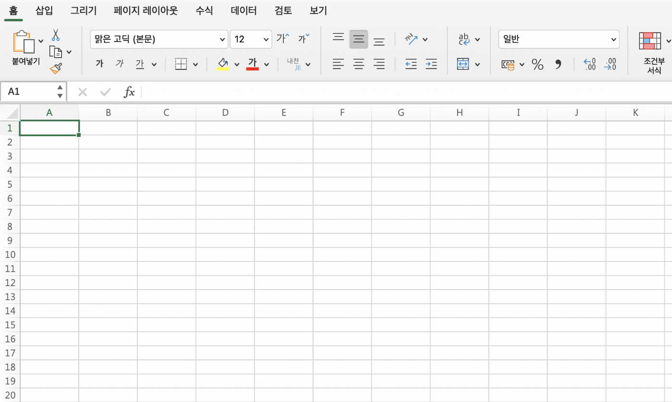Click the text orientation icon
This screenshot has width=672, height=402.
(x=411, y=39)
